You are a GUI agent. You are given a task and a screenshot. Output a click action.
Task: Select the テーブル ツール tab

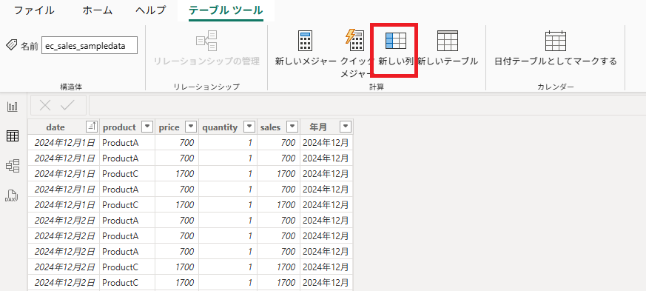pos(226,10)
